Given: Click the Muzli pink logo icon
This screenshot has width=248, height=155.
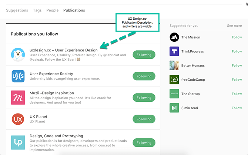Looking at the screenshot, I should point(18,98).
